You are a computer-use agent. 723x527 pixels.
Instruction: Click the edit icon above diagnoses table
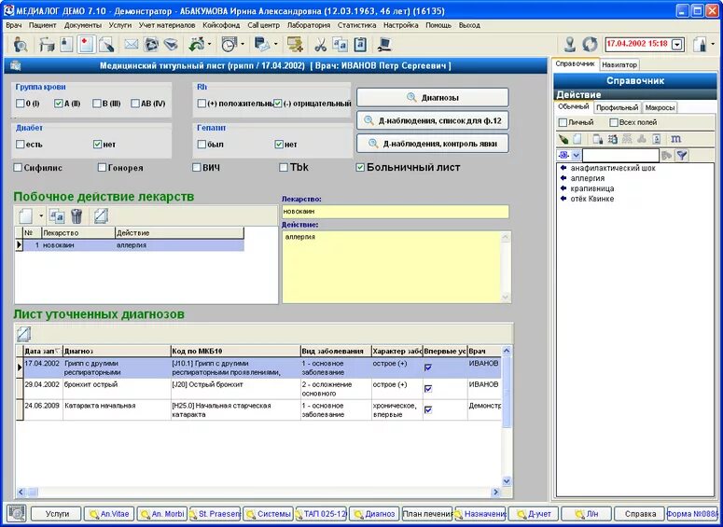23,333
